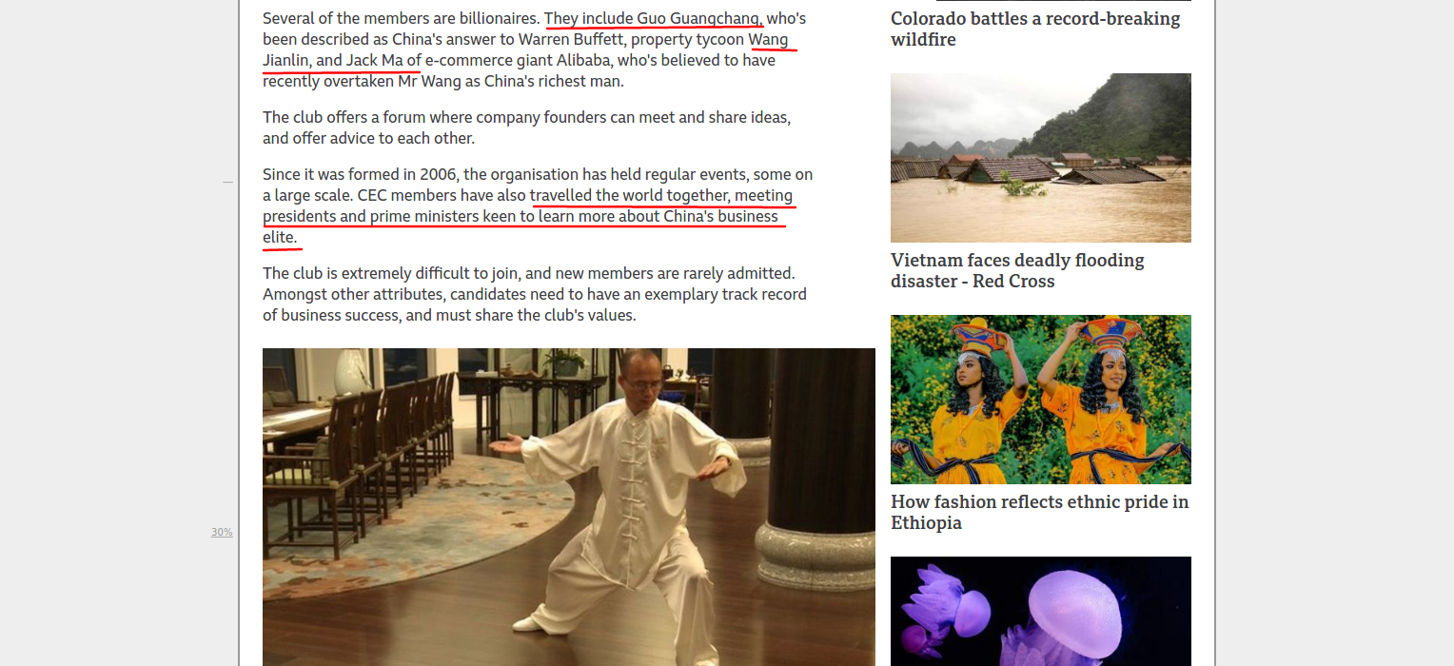The image size is (1454, 666).
Task: Open the Colorado record-breaking wildfire headline
Action: (1035, 29)
